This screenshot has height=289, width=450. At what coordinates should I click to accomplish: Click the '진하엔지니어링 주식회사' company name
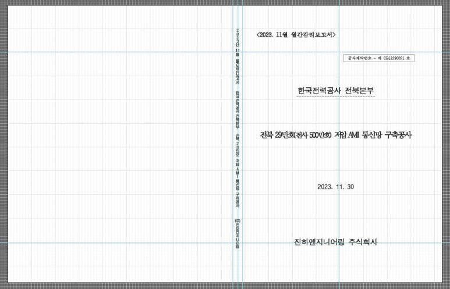(x=336, y=242)
